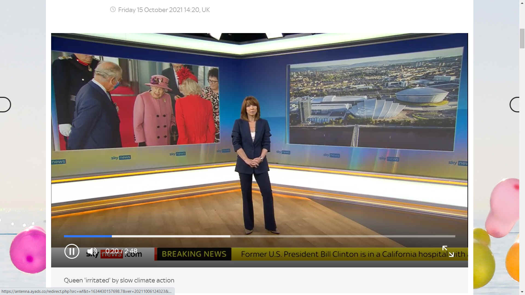
Task: Enter fullscreen with the expand arrows icon
Action: click(x=448, y=251)
